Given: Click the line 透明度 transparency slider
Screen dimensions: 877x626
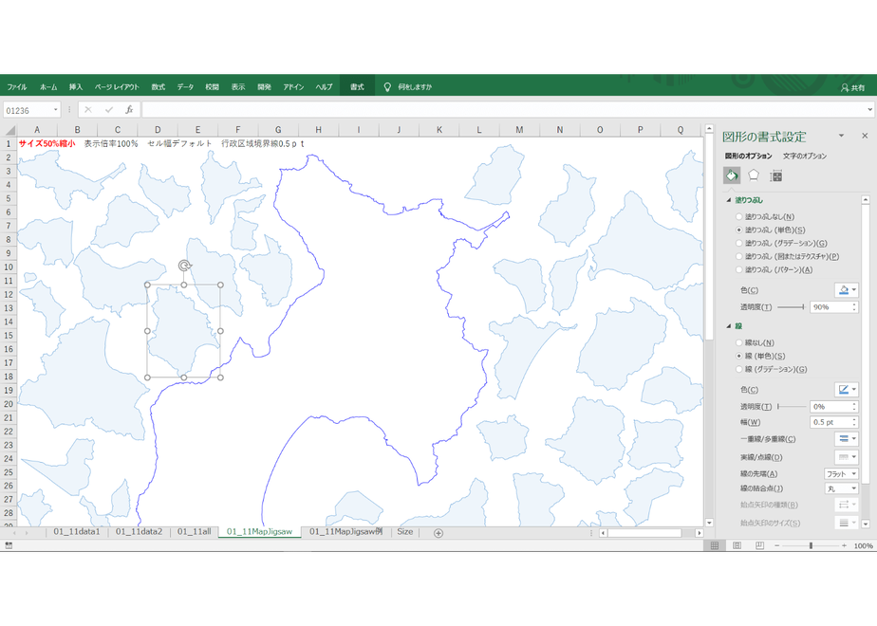Looking at the screenshot, I should tap(791, 407).
